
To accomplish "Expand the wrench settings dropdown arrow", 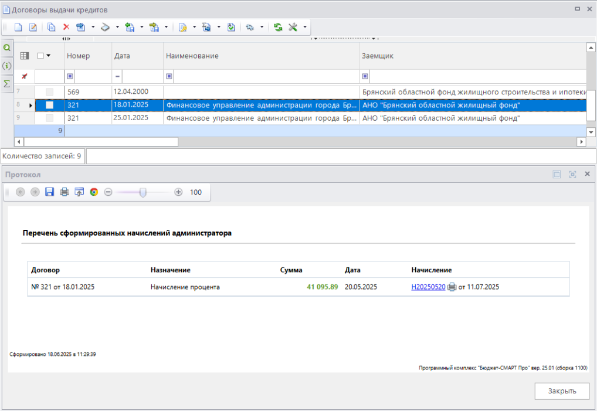I will 305,27.
